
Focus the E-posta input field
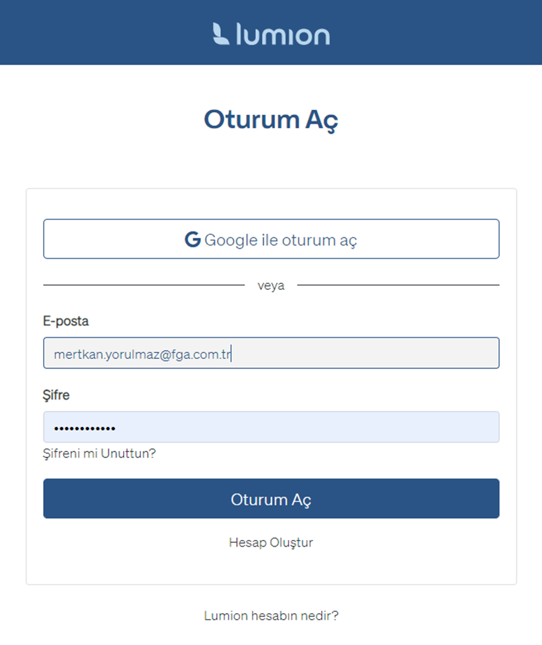[271, 353]
